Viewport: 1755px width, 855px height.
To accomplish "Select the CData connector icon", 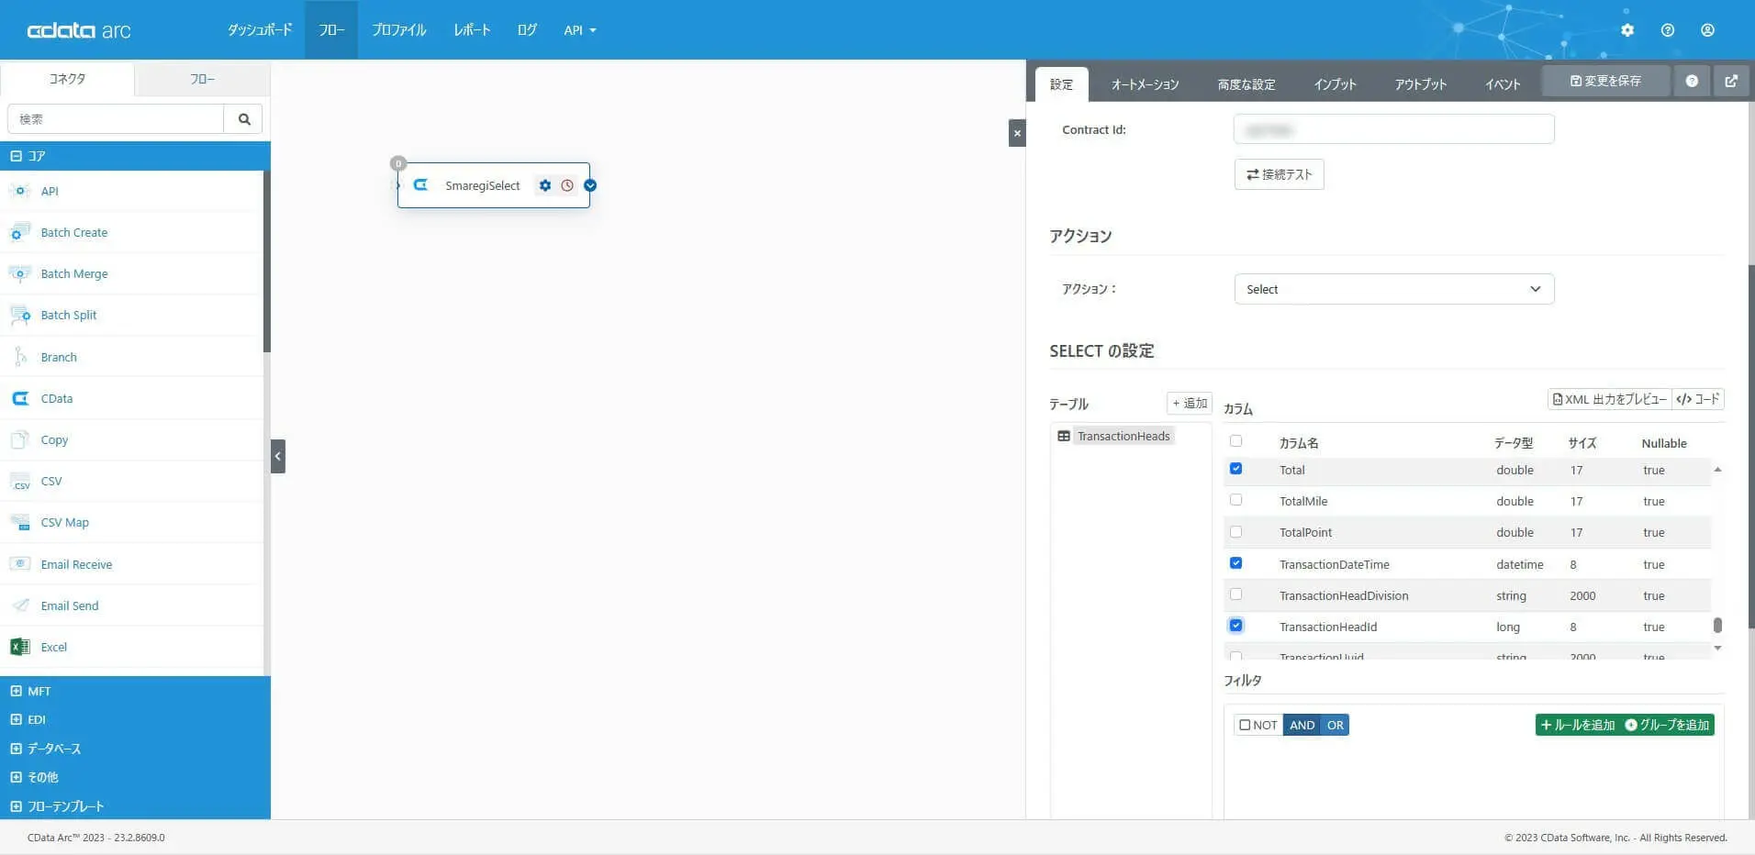I will [20, 398].
